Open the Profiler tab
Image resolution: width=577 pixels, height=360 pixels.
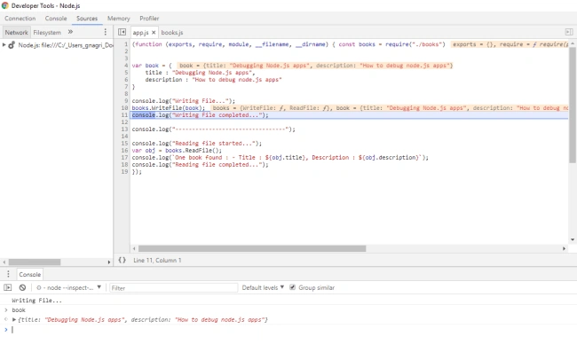click(x=149, y=19)
